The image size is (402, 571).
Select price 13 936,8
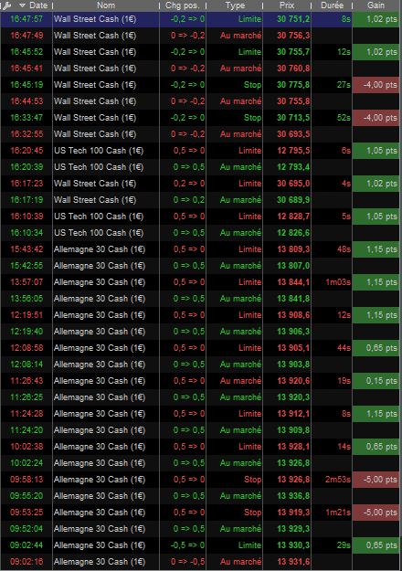(293, 496)
